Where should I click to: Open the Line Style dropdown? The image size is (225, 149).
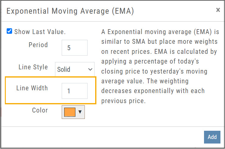[x=74, y=69]
